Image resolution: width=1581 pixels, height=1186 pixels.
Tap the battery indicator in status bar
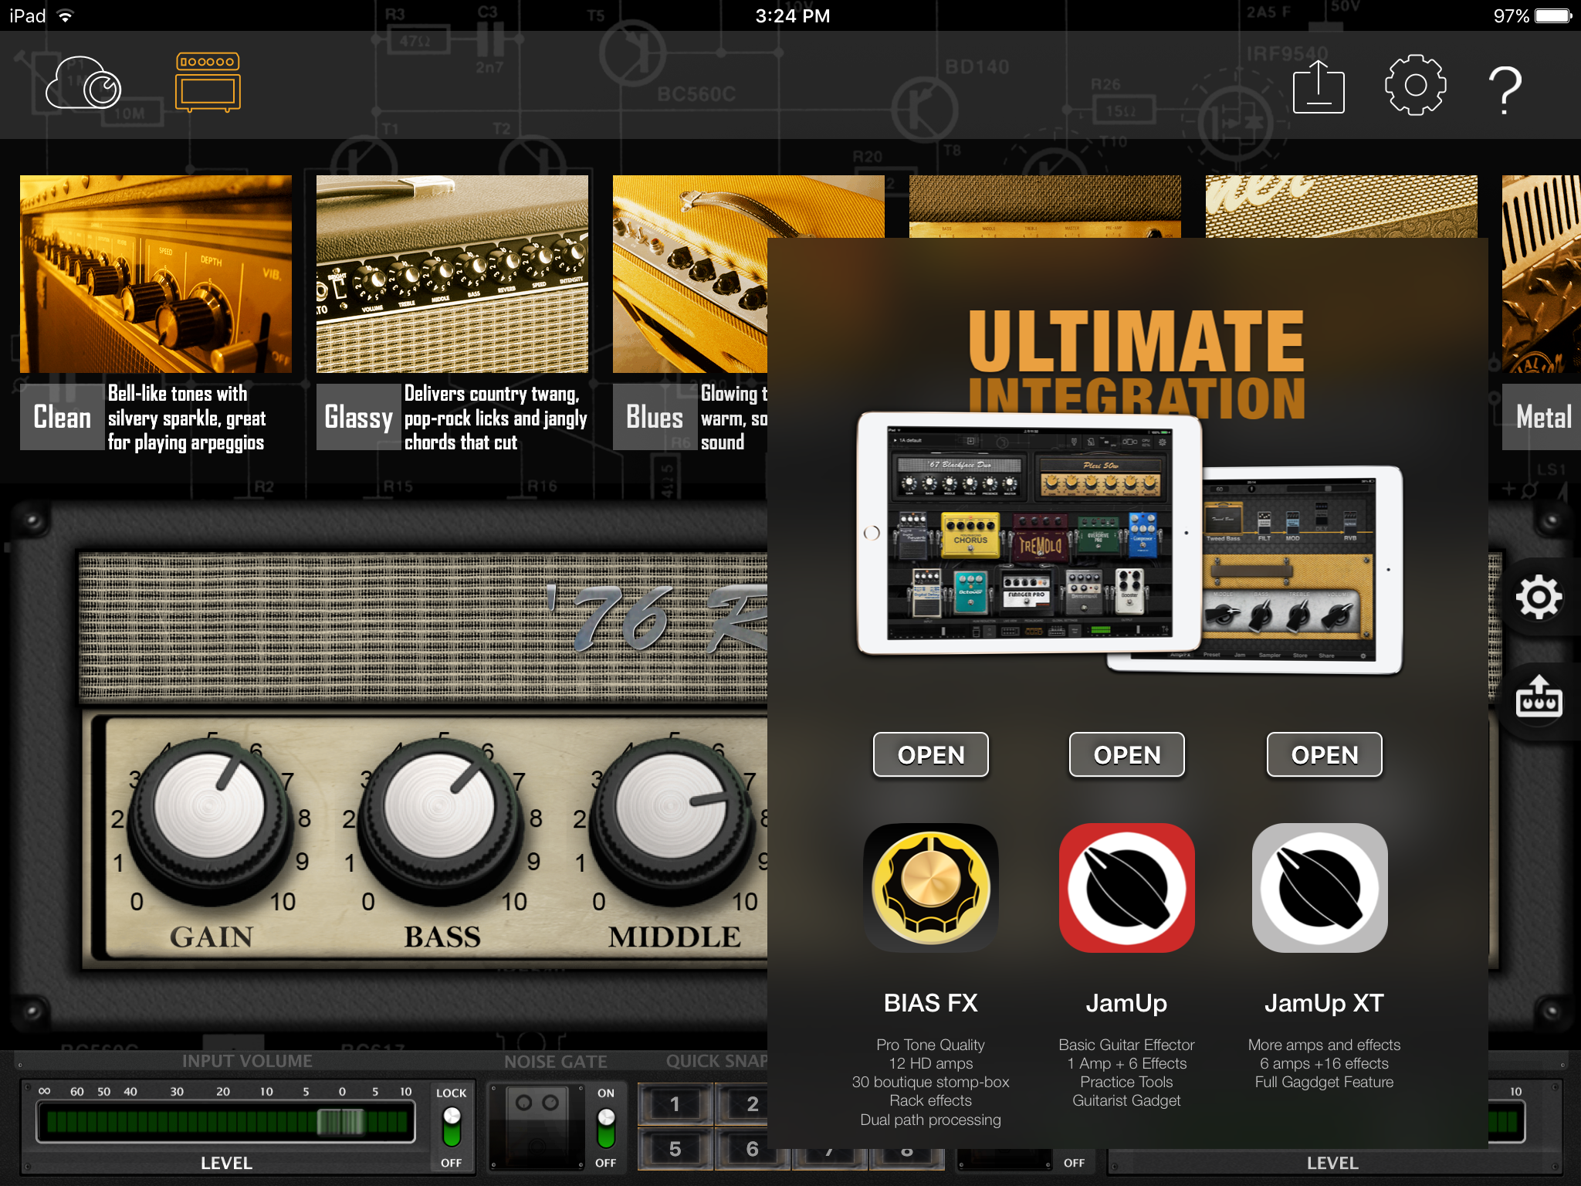coord(1553,15)
